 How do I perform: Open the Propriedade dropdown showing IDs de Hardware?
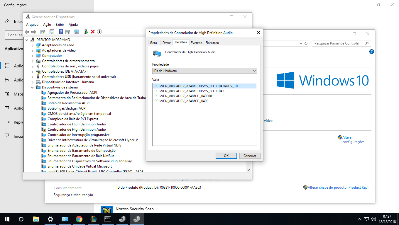204,71
